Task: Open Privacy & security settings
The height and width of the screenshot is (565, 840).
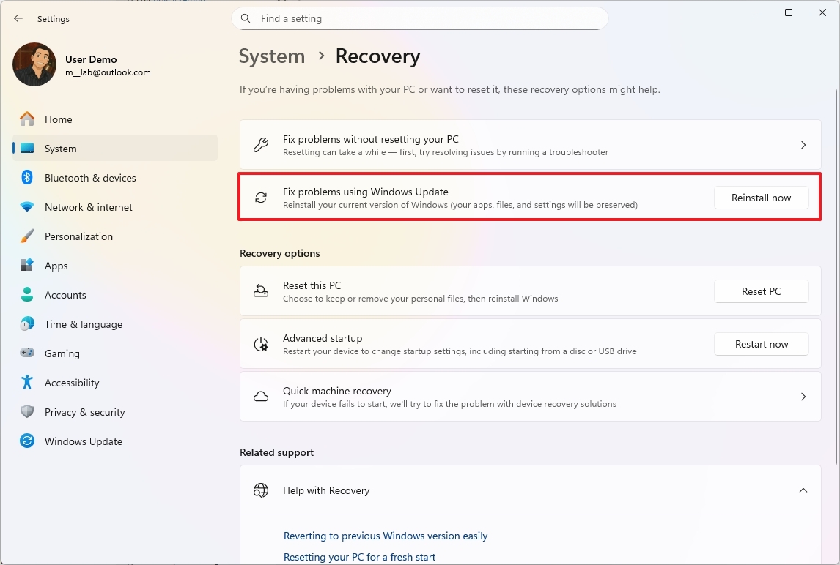Action: [x=85, y=412]
